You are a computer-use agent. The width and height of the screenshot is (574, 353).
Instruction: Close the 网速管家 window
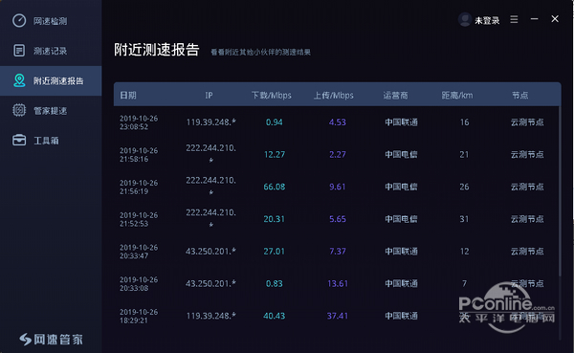click(555, 19)
